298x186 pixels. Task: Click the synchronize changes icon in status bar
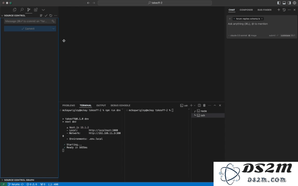pos(22,184)
